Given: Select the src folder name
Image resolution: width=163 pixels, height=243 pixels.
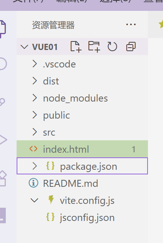Looking at the screenshot, I should (49, 133).
